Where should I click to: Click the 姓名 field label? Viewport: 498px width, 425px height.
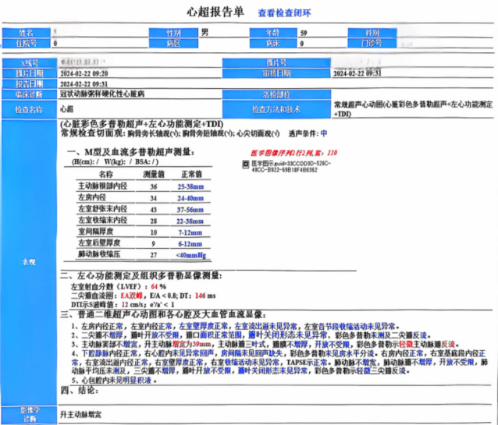point(26,33)
